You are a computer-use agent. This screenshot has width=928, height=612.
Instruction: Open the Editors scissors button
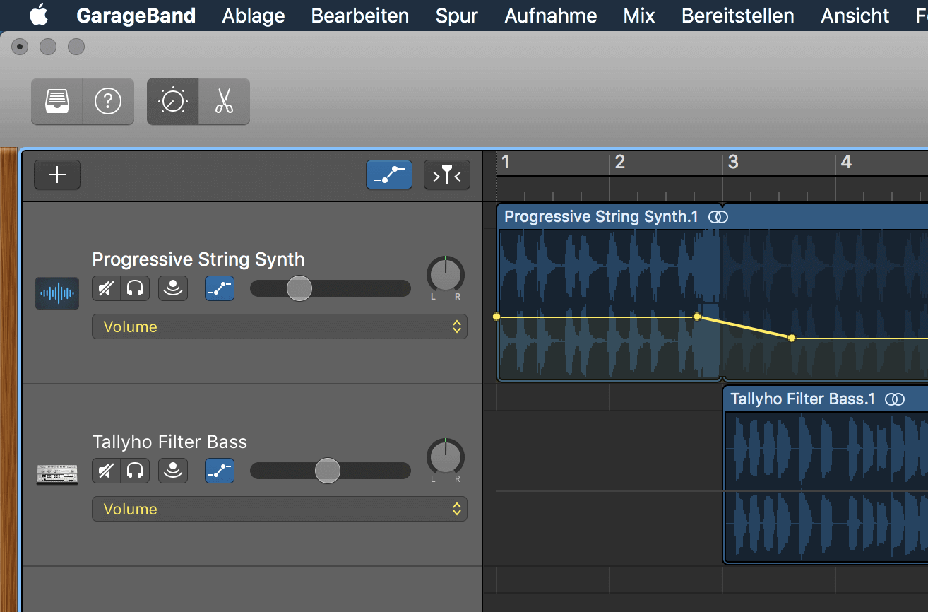point(224,102)
